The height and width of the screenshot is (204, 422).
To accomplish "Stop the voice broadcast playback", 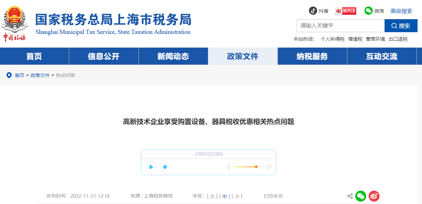I will coord(165,167).
